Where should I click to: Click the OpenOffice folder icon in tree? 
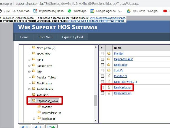[33, 54]
